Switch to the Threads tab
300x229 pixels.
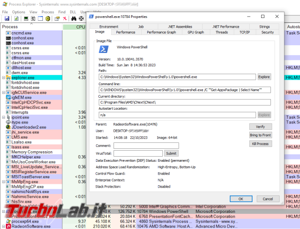click(222, 32)
